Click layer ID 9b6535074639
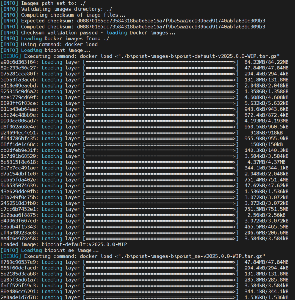The image size is (295, 300). click(x=18, y=186)
